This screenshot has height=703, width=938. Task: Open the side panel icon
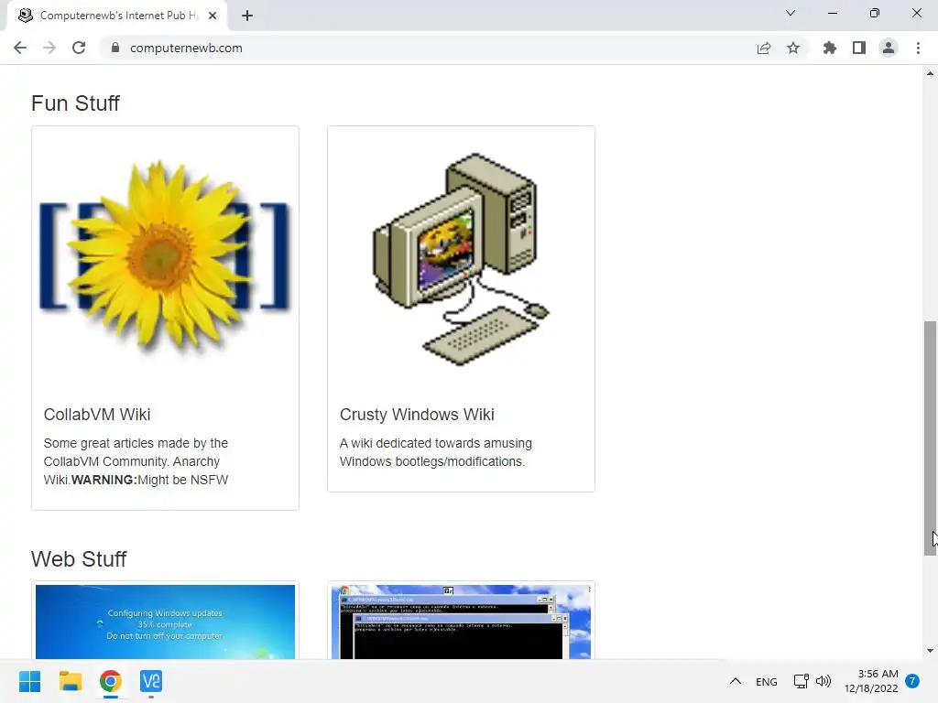coord(859,48)
